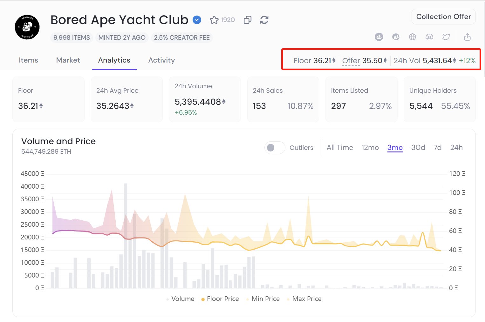This screenshot has height=322, width=485.
Task: Open the Activity tab
Action: tap(161, 60)
